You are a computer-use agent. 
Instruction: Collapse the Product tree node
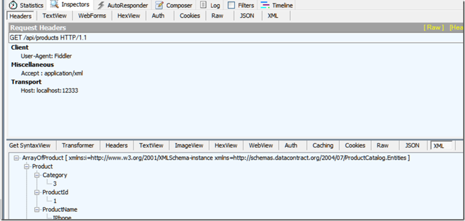pos(27,167)
